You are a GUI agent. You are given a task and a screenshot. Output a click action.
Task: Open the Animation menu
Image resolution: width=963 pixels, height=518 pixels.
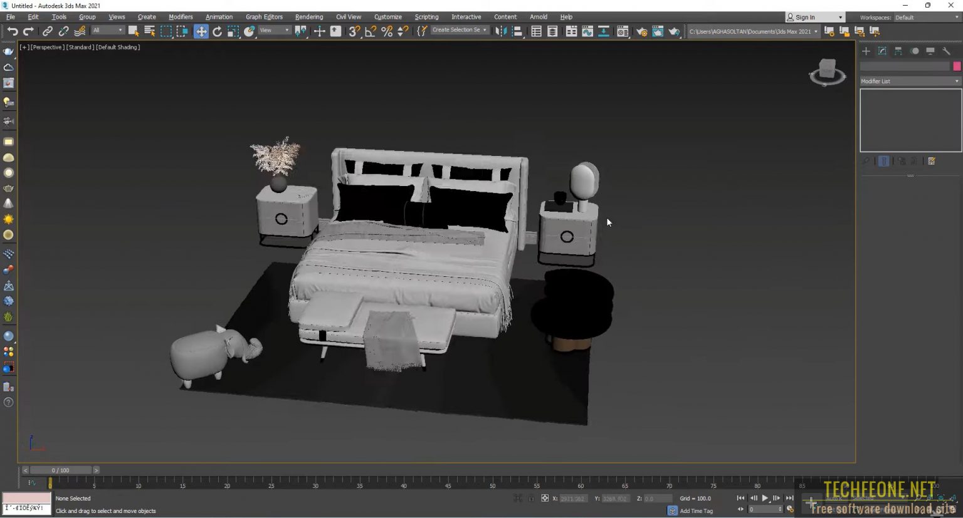[219, 17]
